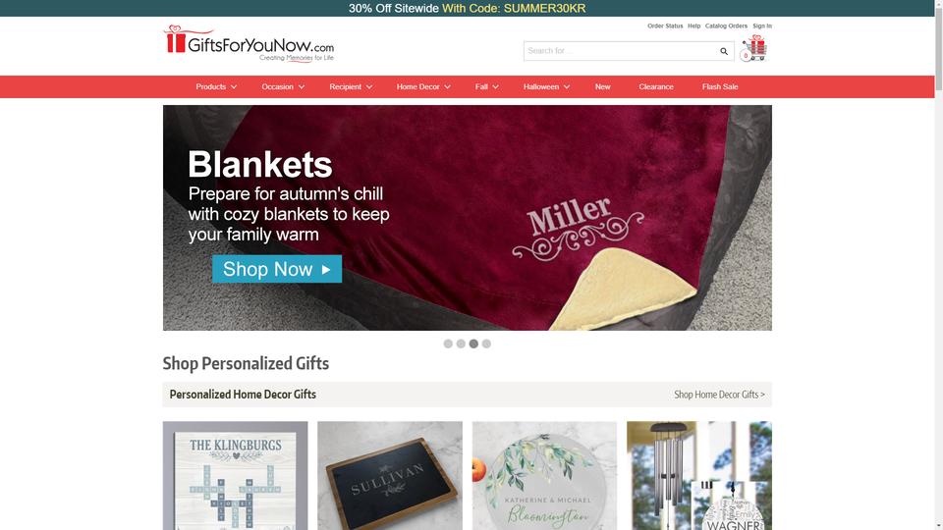The image size is (943, 530).
Task: Click the Search for input field
Action: click(621, 51)
